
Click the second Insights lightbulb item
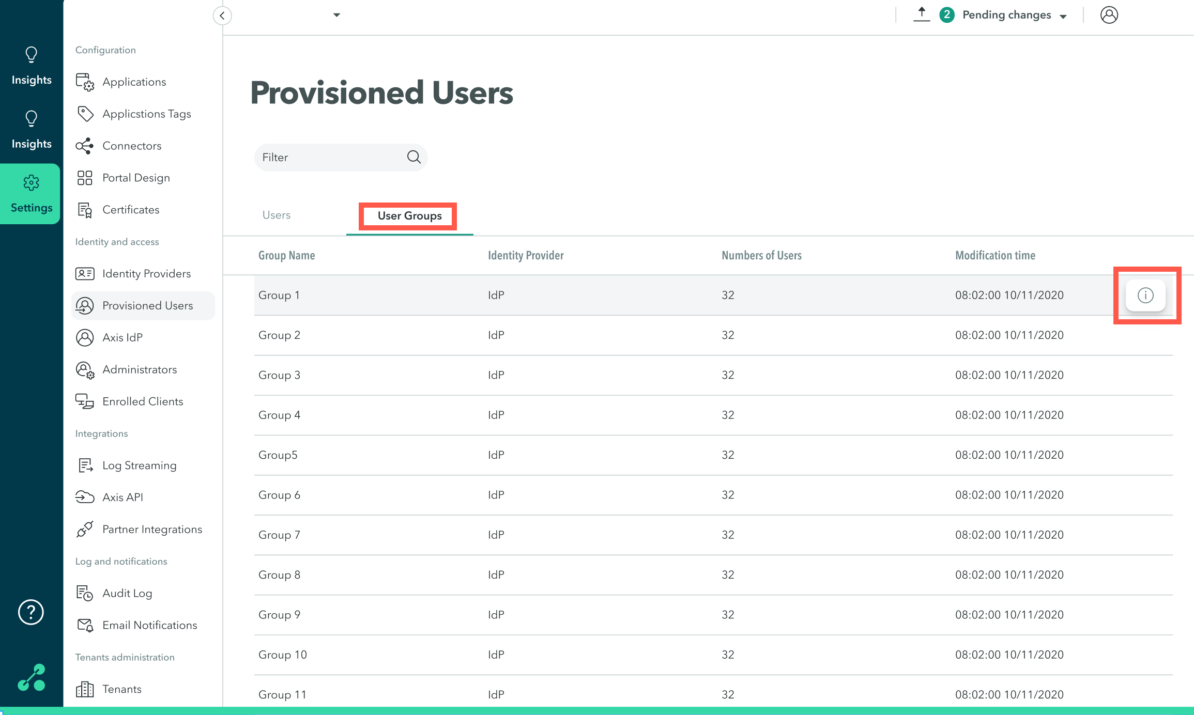coord(32,130)
